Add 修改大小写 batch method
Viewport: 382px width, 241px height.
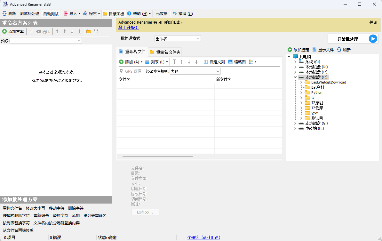36,208
